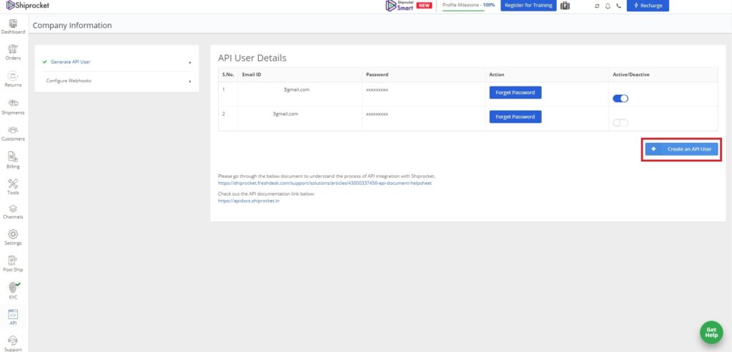This screenshot has height=352, width=732.
Task: Open Tools from the sidebar
Action: (13, 183)
